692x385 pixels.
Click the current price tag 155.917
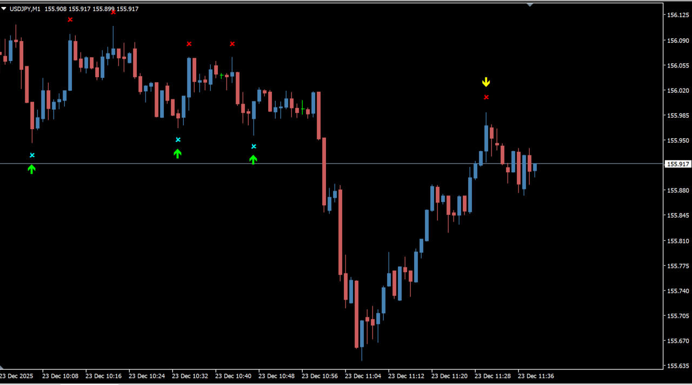678,164
